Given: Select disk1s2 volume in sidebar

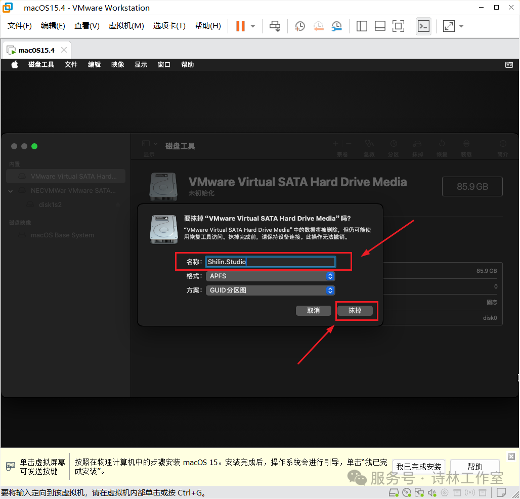Looking at the screenshot, I should 50,204.
